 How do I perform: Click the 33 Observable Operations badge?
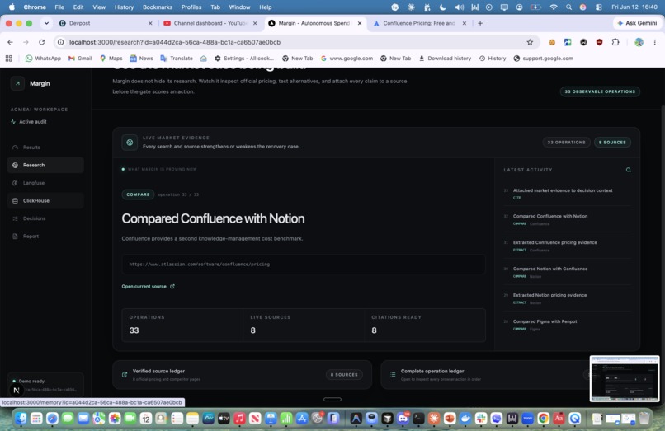(600, 91)
